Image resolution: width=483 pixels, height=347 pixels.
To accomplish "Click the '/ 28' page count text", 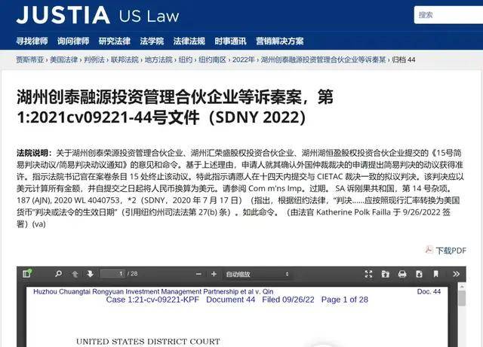I will click(133, 273).
